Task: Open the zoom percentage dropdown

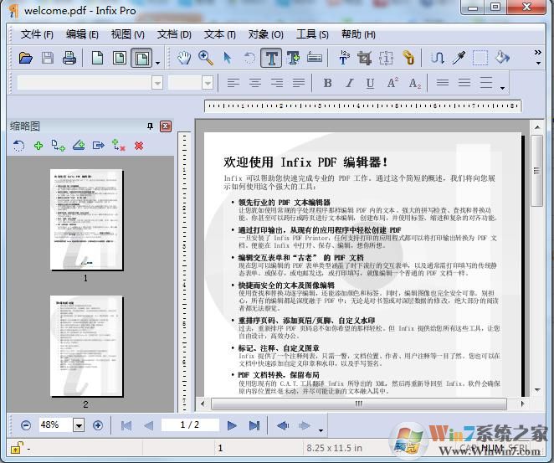Action: [79, 425]
